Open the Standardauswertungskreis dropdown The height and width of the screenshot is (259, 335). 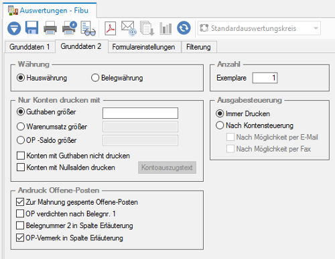[259, 28]
